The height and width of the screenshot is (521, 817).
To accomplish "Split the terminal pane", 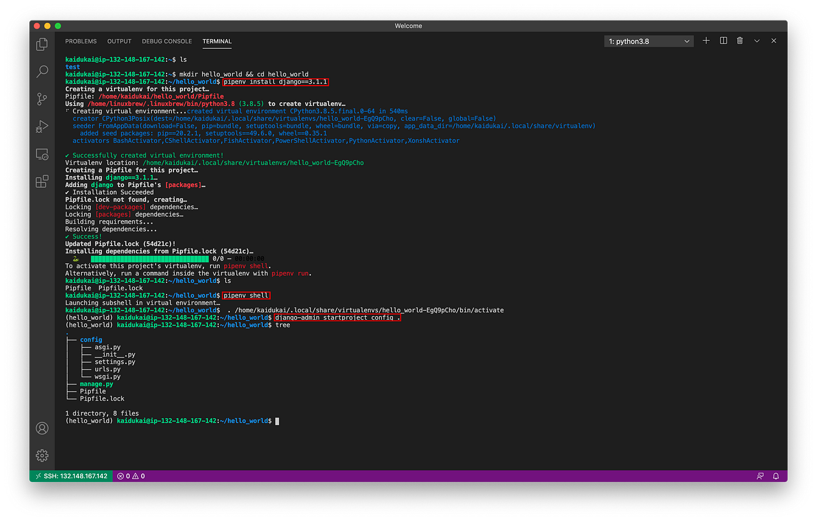I will (723, 41).
